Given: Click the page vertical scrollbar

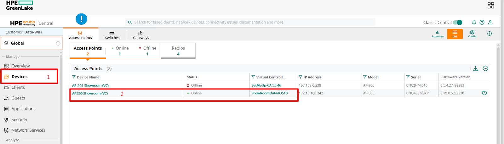Looking at the screenshot, I should tap(498, 94).
